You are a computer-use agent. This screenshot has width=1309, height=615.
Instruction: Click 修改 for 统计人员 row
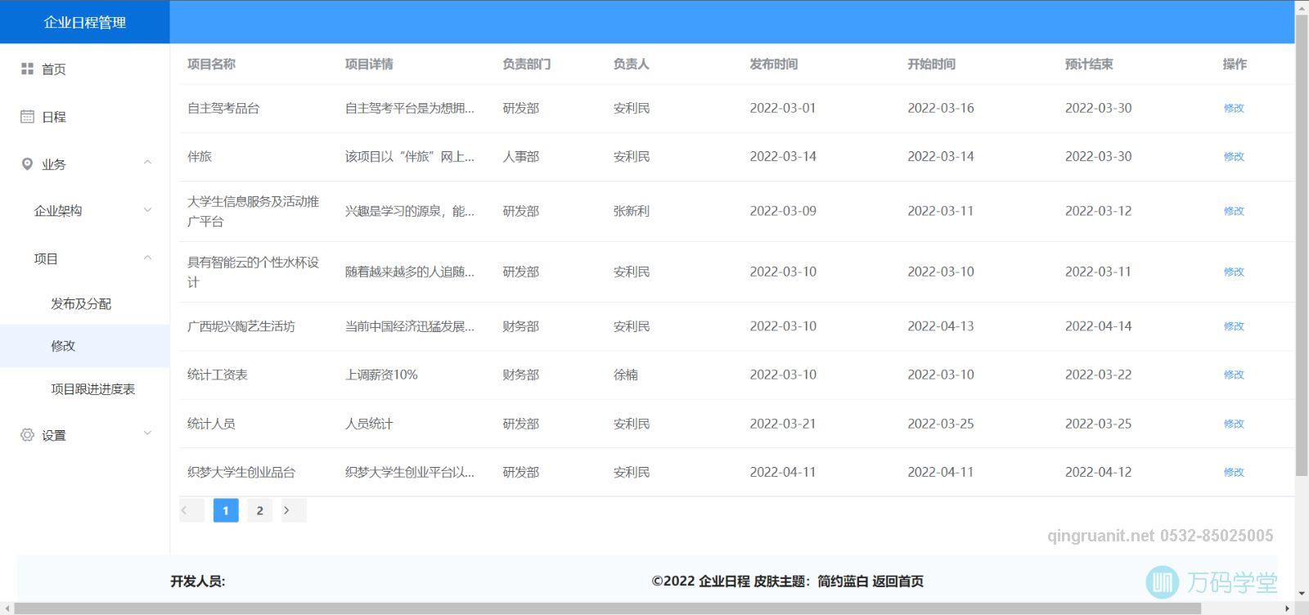point(1234,424)
